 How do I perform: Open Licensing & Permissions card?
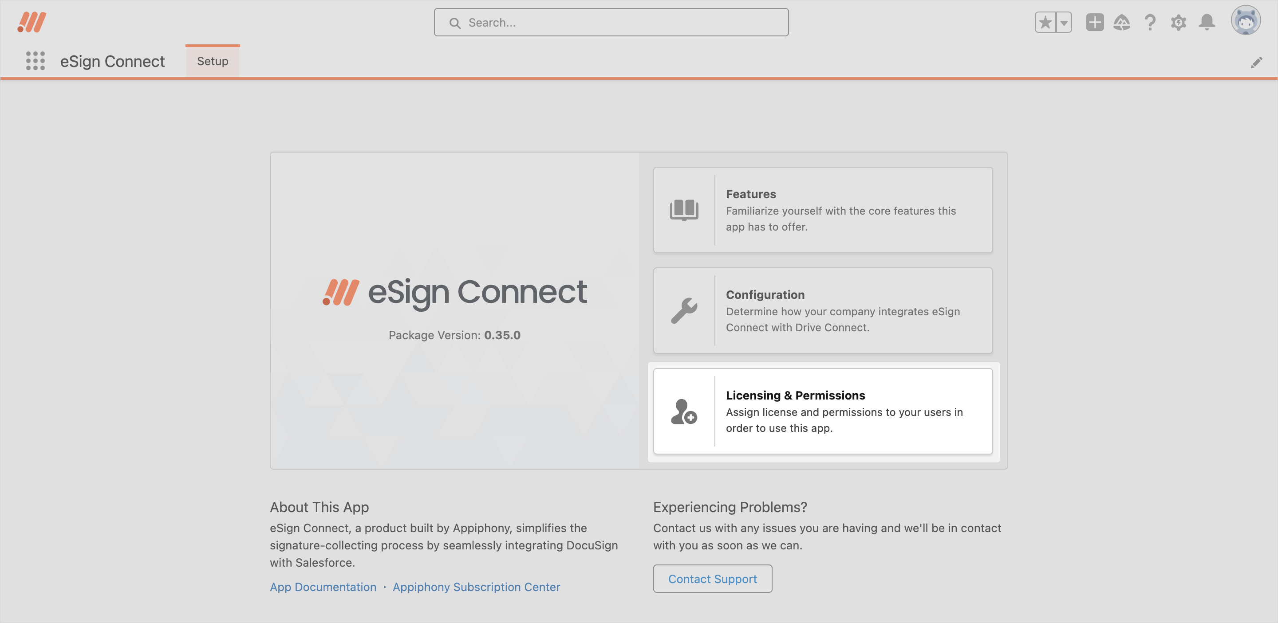[x=823, y=411]
